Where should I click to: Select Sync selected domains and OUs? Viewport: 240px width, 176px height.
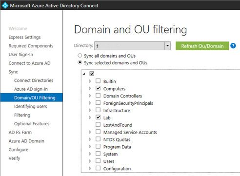80,62
